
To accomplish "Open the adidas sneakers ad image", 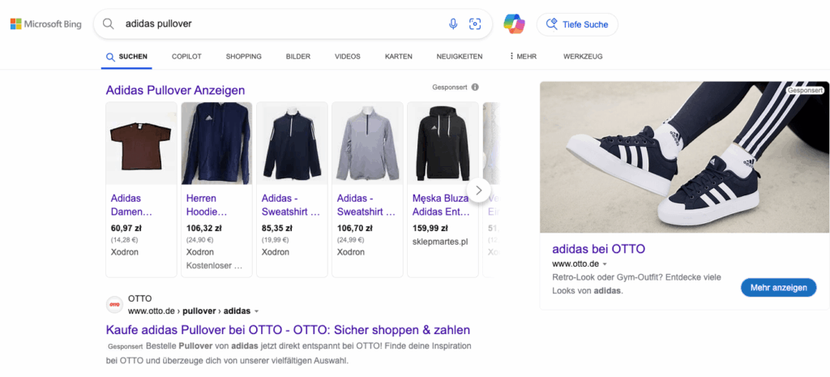I will (x=684, y=157).
